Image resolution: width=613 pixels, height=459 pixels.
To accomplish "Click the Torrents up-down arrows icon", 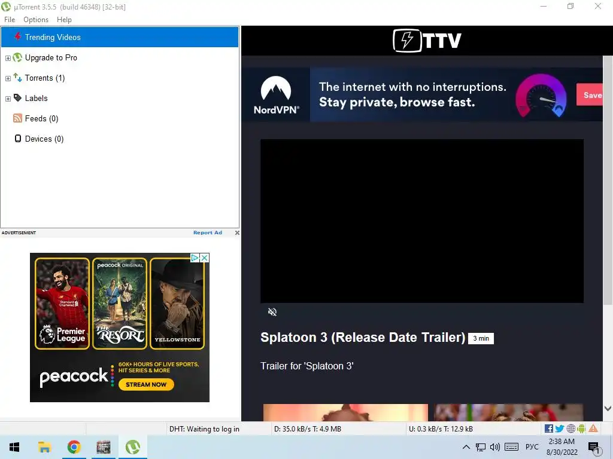I will [x=17, y=77].
